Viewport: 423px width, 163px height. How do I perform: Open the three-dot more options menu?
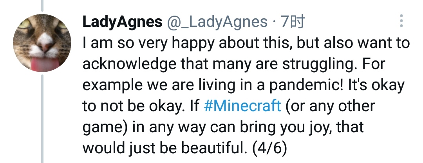coord(401,21)
